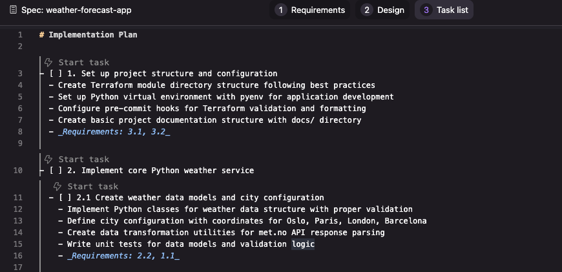
Task: Click line number 10 in the gutter
Action: pos(18,170)
